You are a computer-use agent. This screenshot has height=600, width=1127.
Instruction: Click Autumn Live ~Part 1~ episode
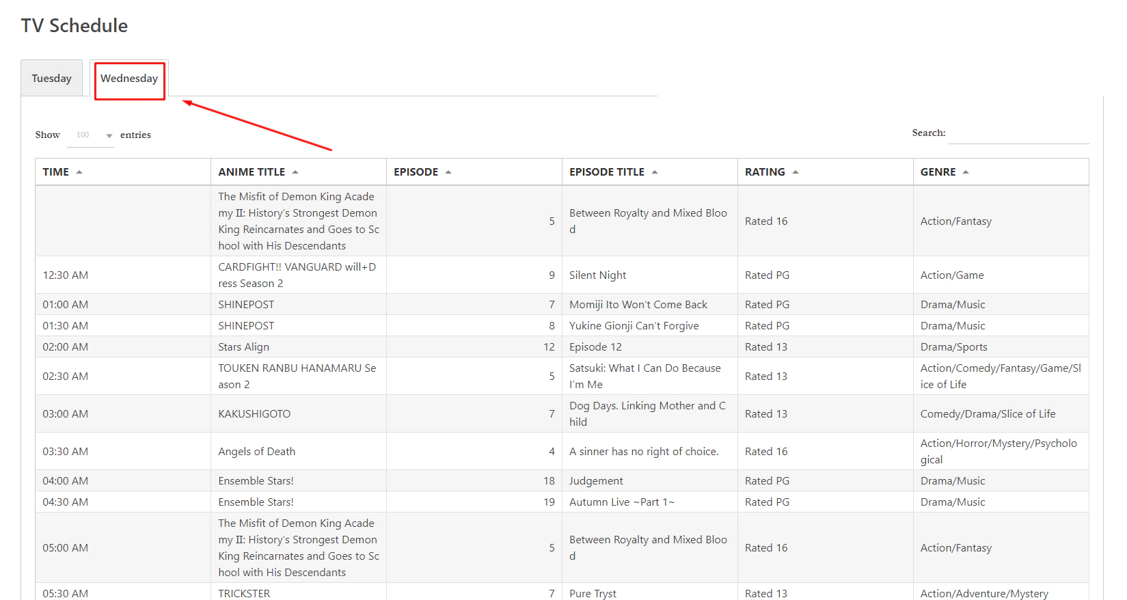622,502
